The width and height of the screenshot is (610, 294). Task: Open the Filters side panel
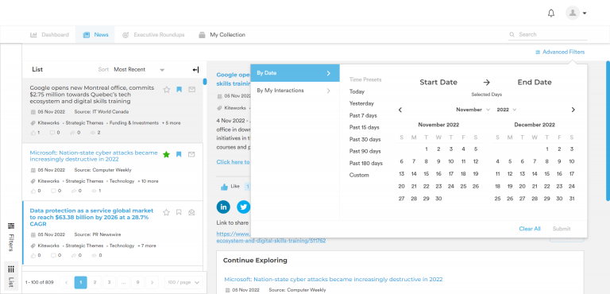point(11,237)
